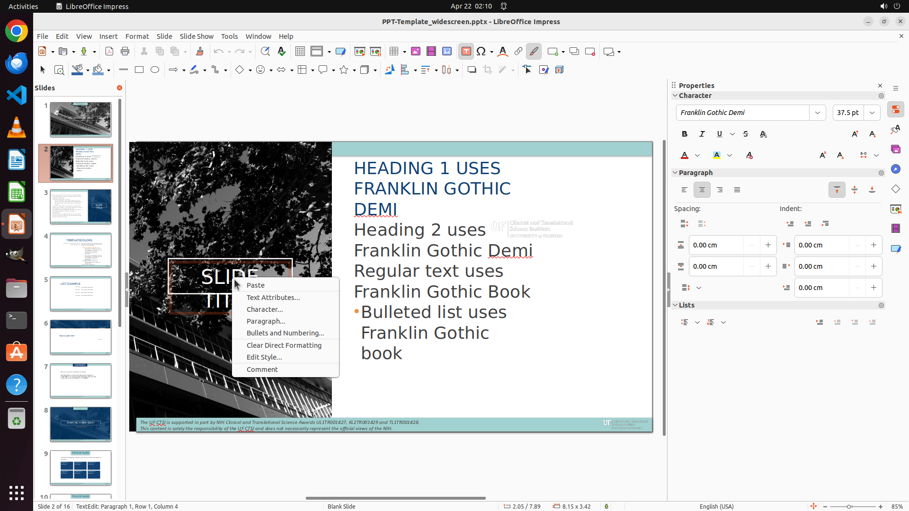Click the Insert Text Box toolbar icon
The width and height of the screenshot is (909, 511).
point(466,52)
